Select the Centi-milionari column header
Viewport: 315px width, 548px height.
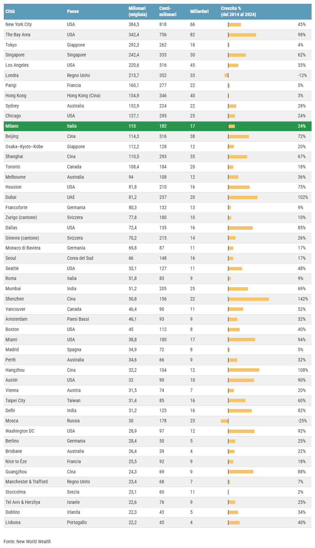point(168,11)
